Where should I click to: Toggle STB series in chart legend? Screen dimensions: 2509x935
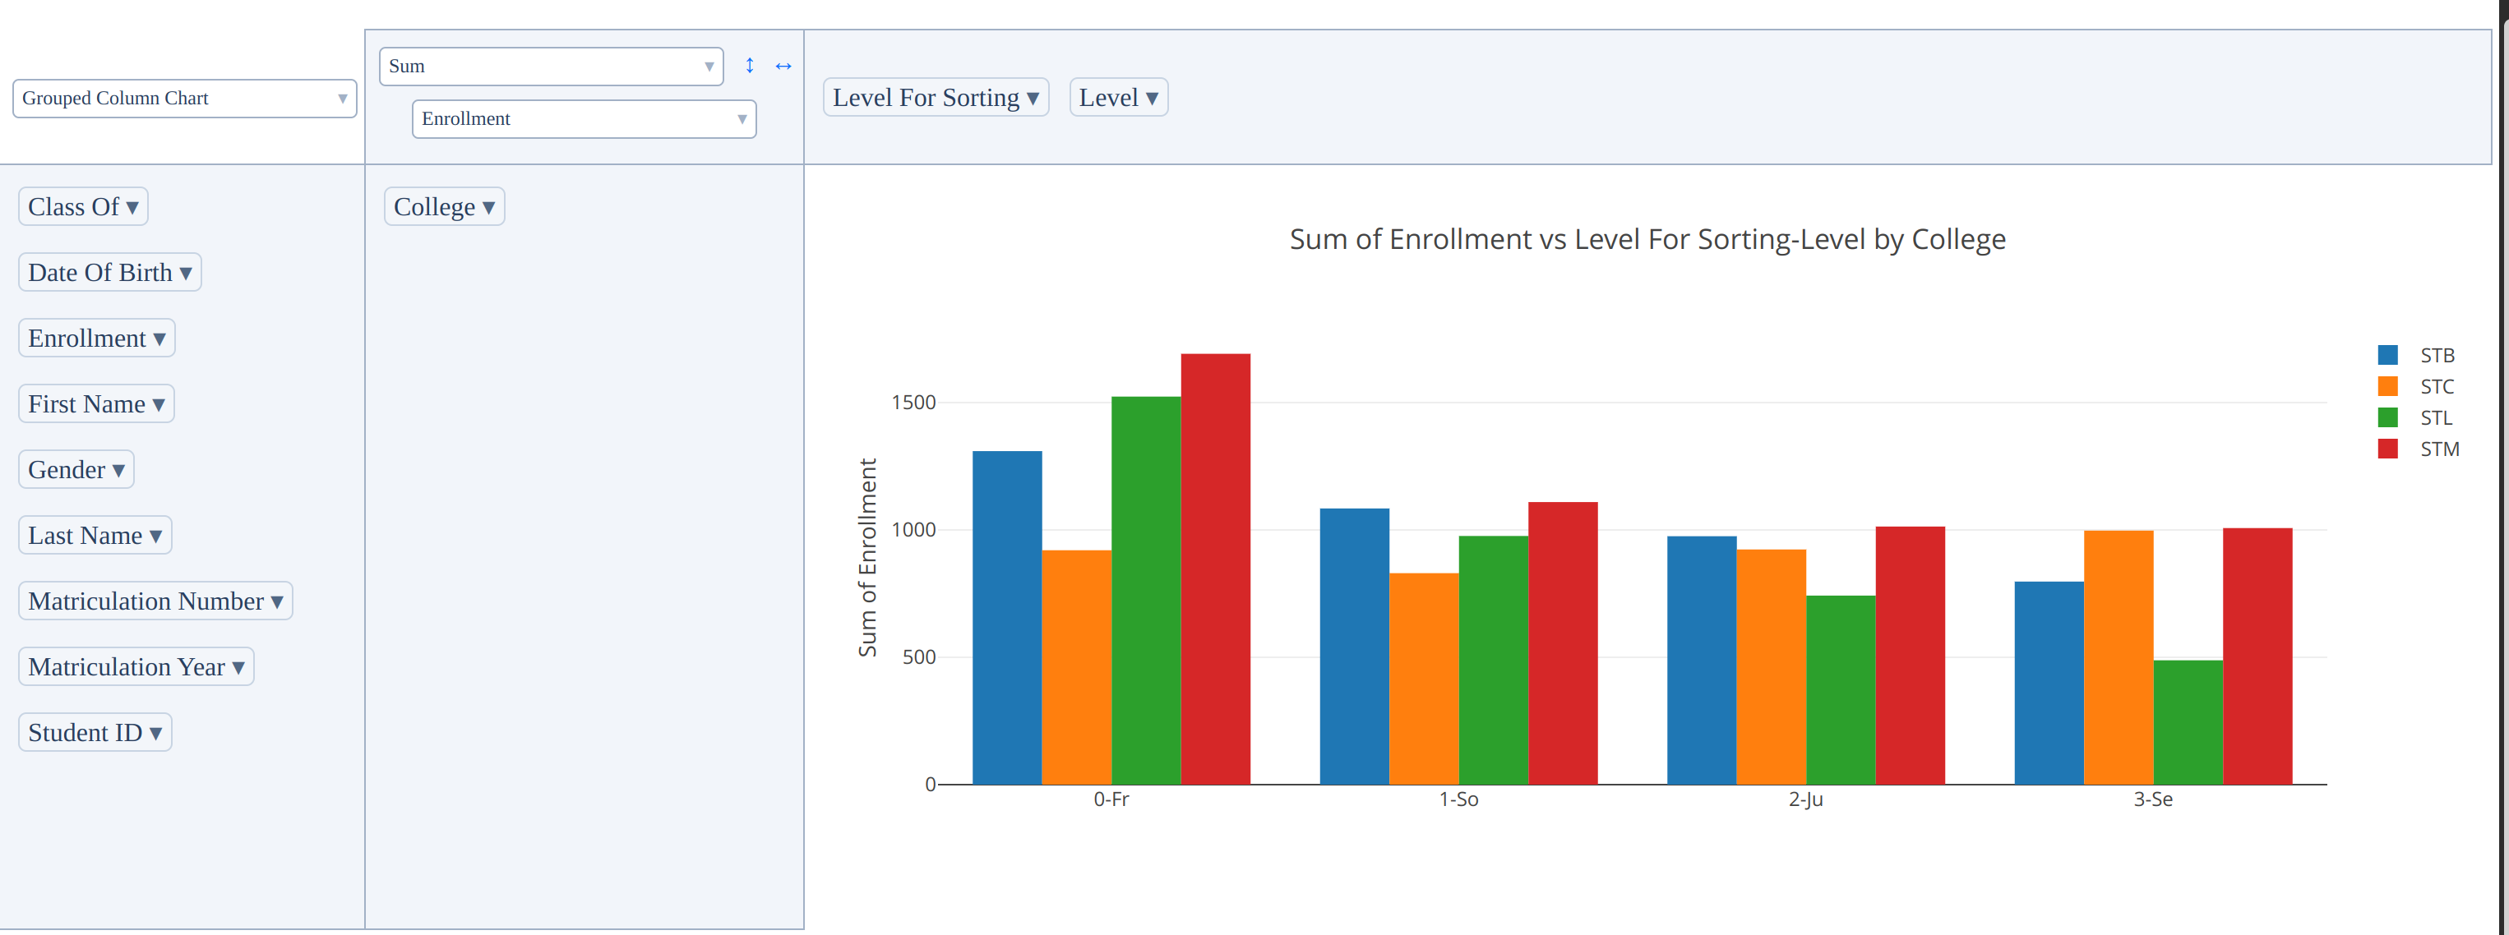click(2436, 355)
